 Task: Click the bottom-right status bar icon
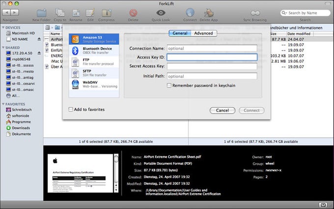tap(323, 205)
